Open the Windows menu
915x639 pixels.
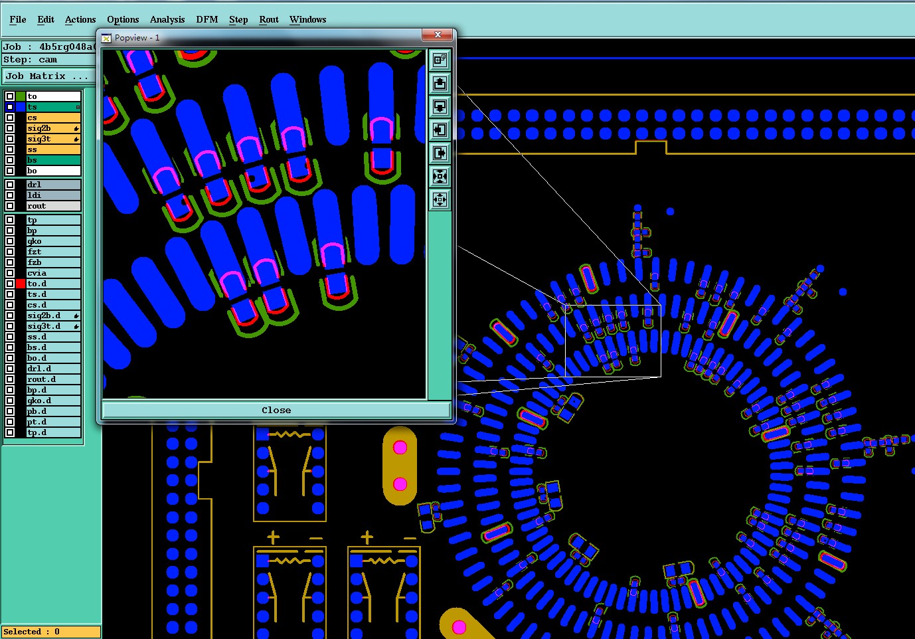tap(307, 19)
